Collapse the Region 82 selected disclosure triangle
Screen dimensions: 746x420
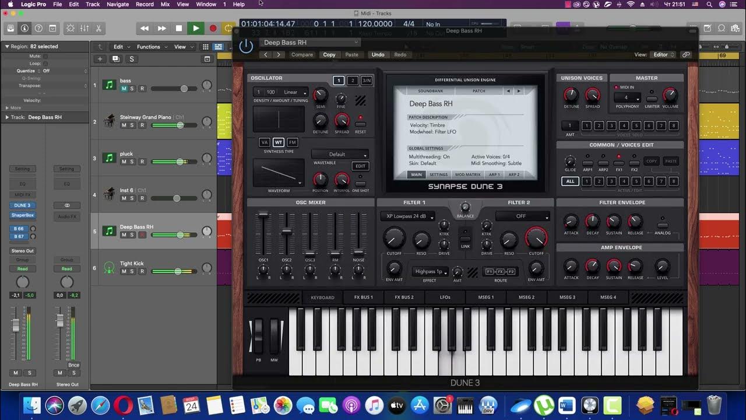click(x=7, y=46)
